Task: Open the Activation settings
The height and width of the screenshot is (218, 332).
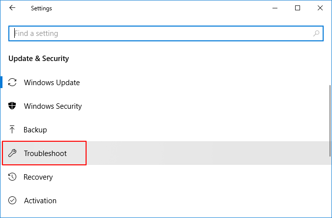Action: (40, 201)
